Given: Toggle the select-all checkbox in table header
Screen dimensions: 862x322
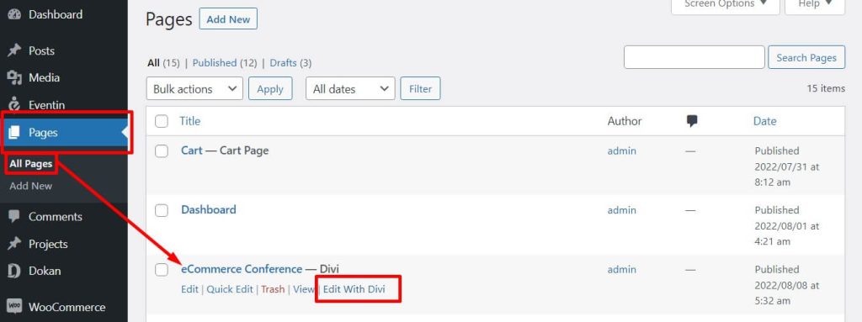Looking at the screenshot, I should click(161, 121).
